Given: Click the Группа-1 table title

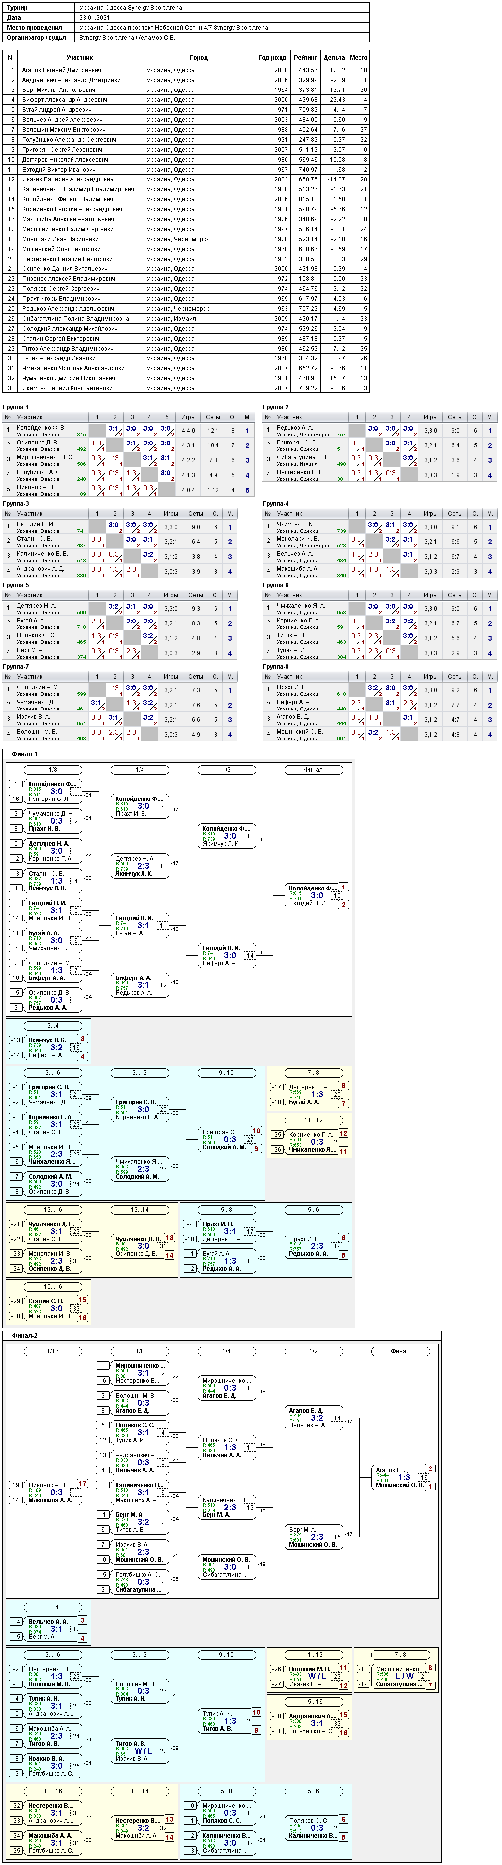Looking at the screenshot, I should pyautogui.click(x=16, y=408).
